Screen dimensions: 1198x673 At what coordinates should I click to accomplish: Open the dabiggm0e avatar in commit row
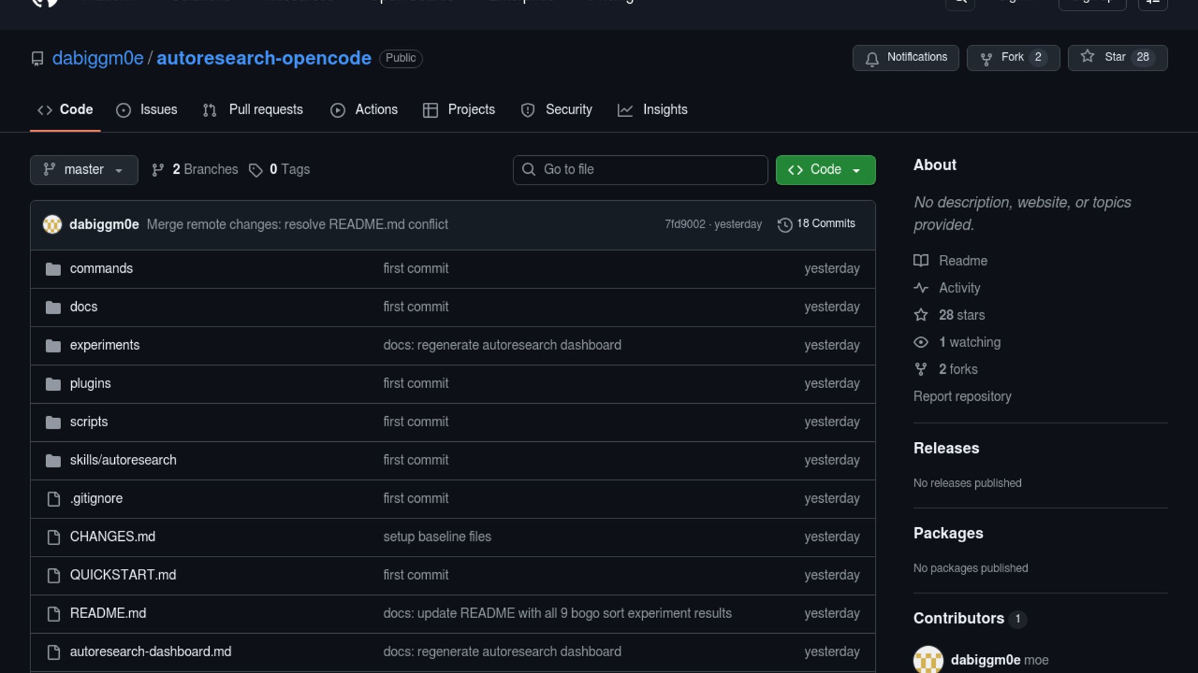point(52,224)
